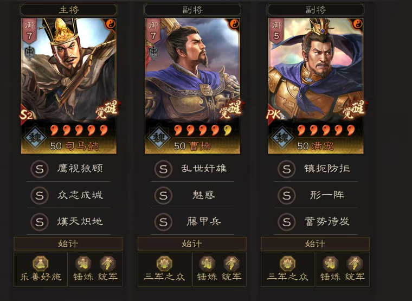
Task: Select the 锤炼 icon under 司马懿
Action: pos(83,264)
